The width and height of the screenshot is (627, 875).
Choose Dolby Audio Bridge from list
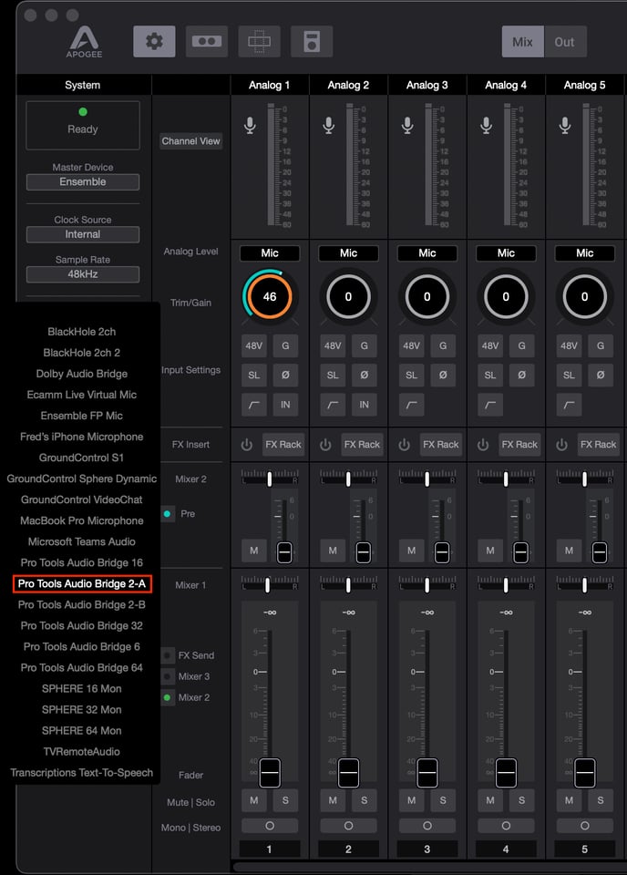tap(82, 374)
